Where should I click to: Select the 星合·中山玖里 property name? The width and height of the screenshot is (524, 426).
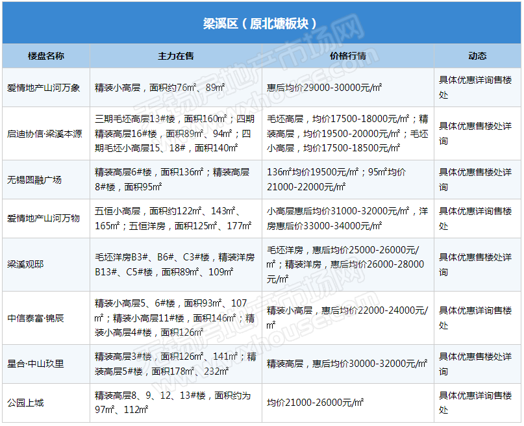point(36,364)
